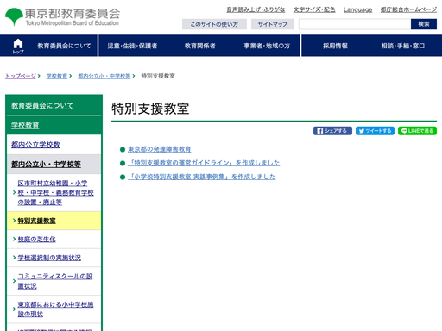Go to 都内公立小・中学校等 in the breadcrumb
442x331 pixels.
(104, 76)
